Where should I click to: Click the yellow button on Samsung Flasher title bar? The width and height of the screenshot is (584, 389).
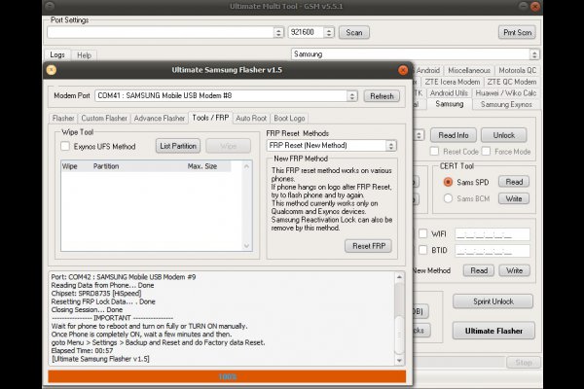tap(52, 70)
